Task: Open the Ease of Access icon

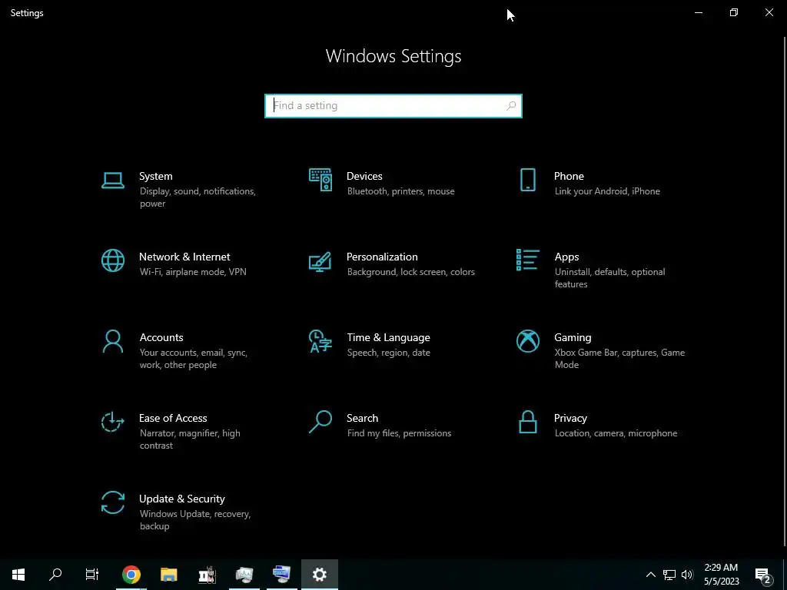Action: point(113,422)
